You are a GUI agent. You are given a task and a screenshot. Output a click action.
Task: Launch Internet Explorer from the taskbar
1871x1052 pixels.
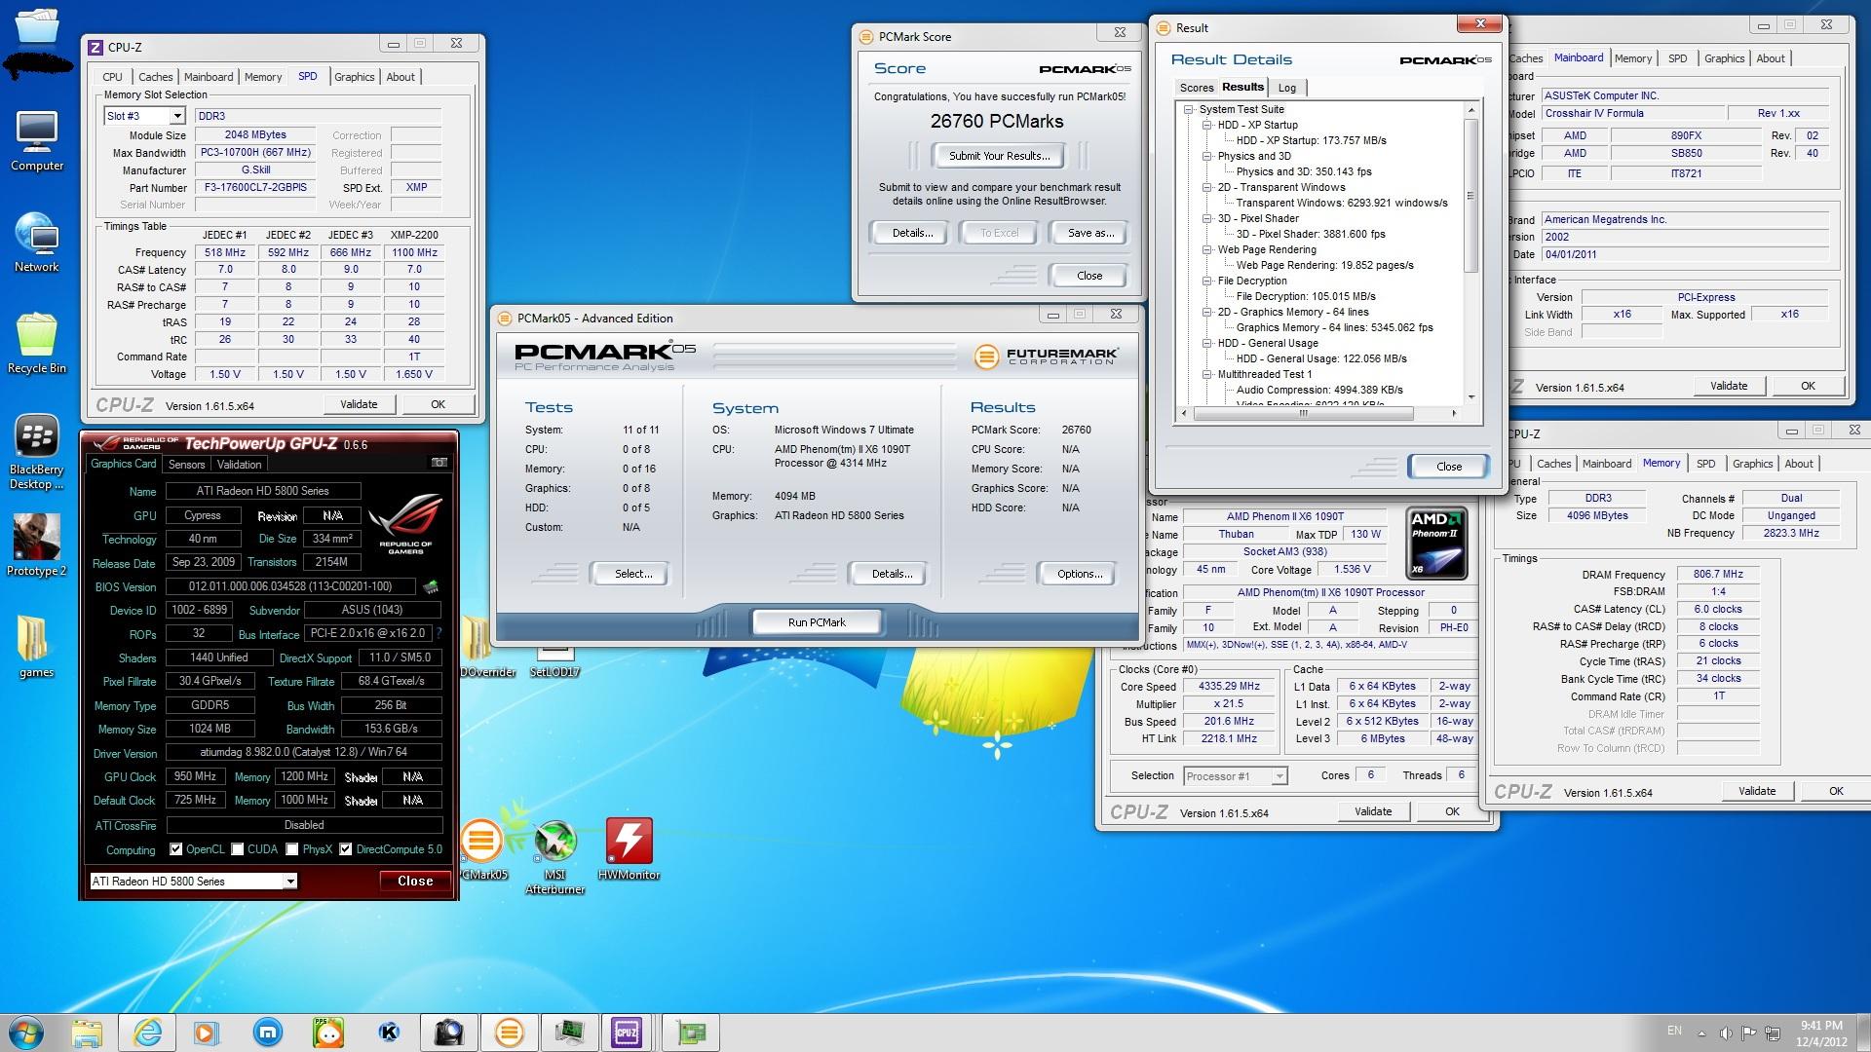(x=147, y=1033)
